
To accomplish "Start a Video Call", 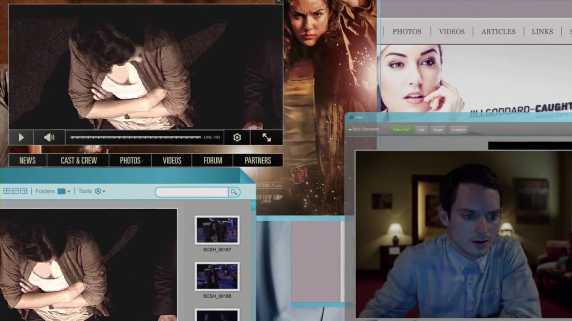I will (x=401, y=130).
